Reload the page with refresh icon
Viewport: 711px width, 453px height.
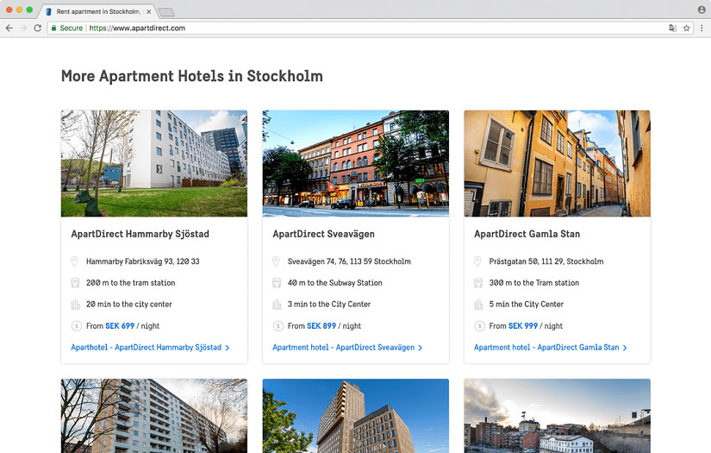[x=38, y=28]
